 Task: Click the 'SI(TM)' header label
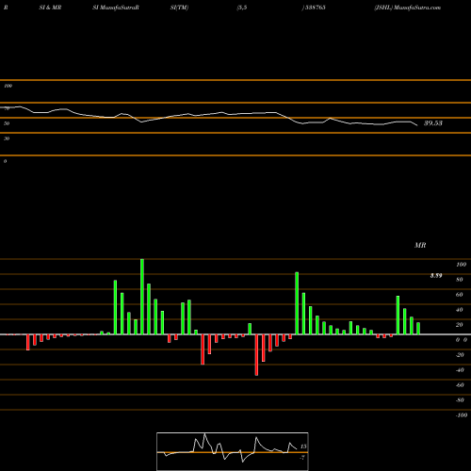(179, 8)
